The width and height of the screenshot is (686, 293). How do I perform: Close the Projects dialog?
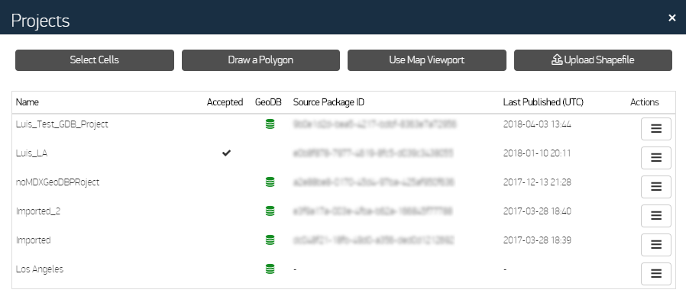pyautogui.click(x=672, y=18)
